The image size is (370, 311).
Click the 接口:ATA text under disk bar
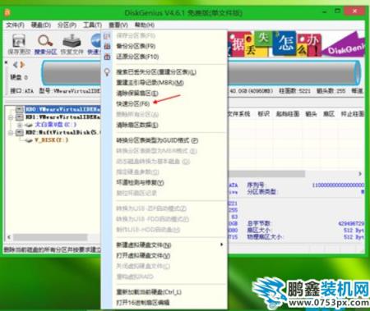click(x=21, y=91)
